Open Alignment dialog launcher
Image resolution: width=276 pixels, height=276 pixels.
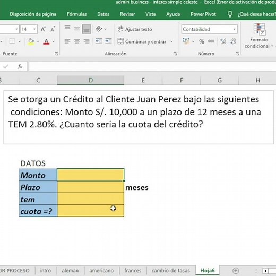[x=175, y=54]
